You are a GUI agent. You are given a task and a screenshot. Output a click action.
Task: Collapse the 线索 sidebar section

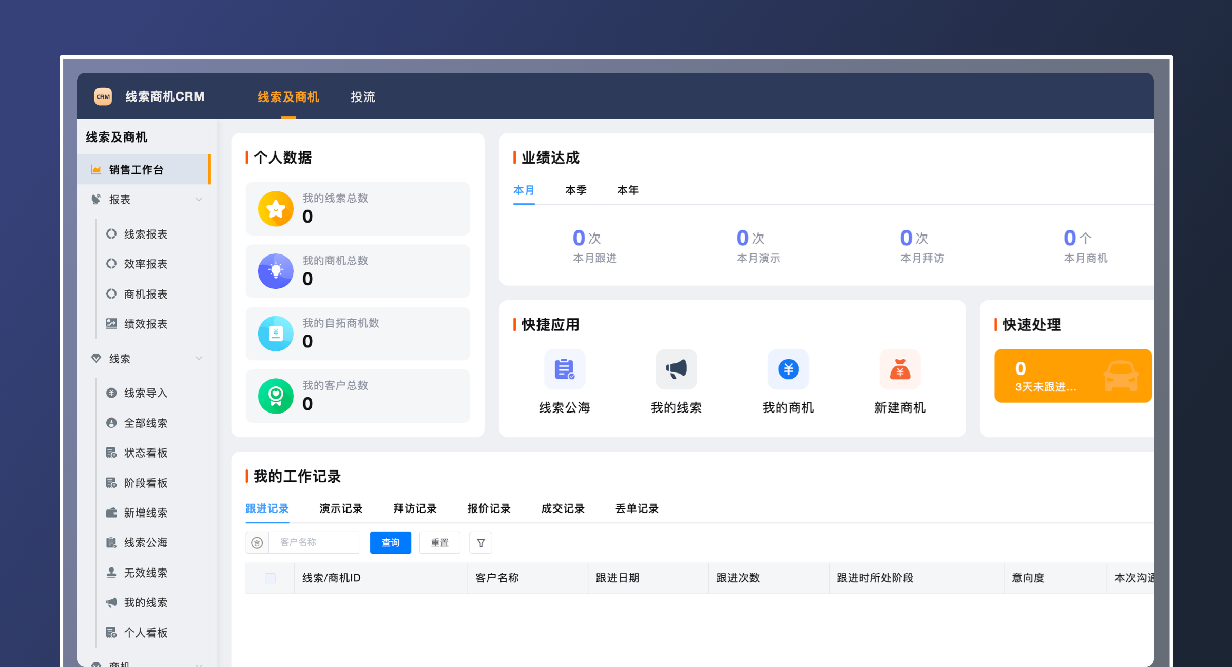pos(199,358)
